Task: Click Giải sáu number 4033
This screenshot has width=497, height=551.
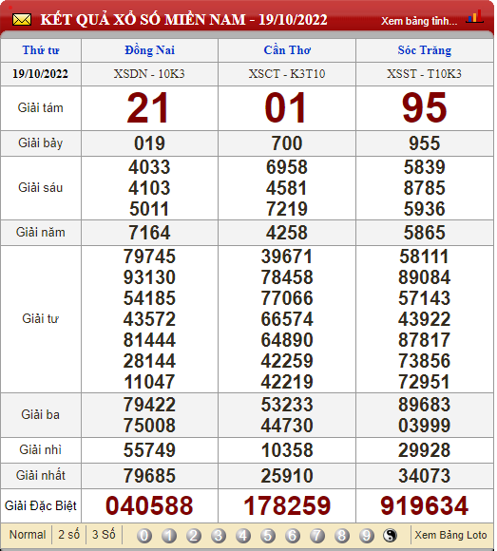Action: click(x=149, y=167)
